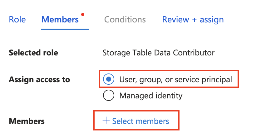Viewport: 261px width, 137px height.
Task: Click the Assign access to field label
Action: coord(39,79)
